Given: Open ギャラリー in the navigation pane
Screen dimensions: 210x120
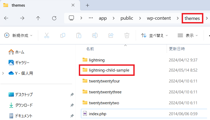Looking at the screenshot, I should tap(19, 63).
